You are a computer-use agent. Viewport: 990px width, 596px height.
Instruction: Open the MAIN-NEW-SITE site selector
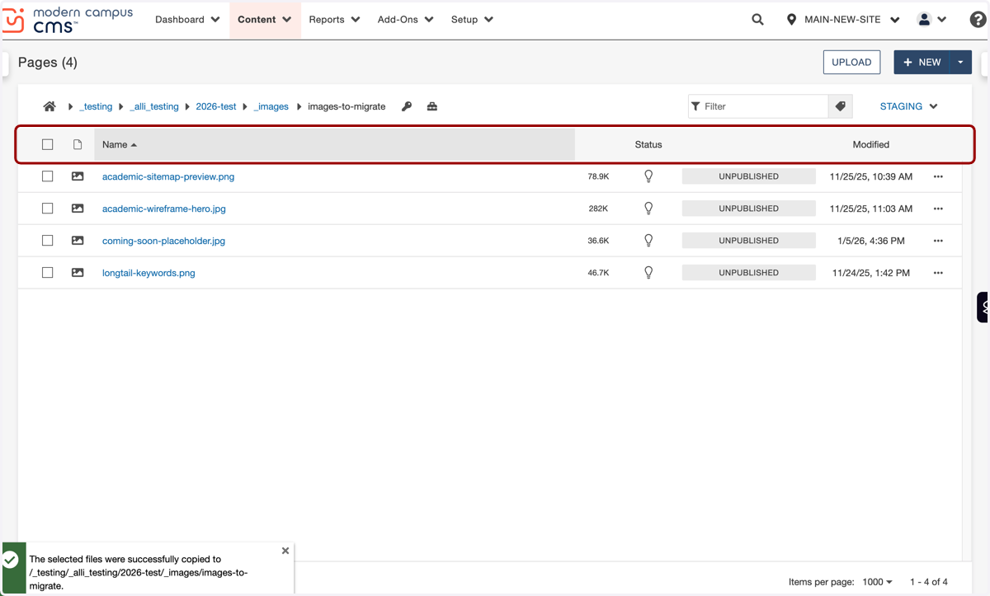(842, 20)
